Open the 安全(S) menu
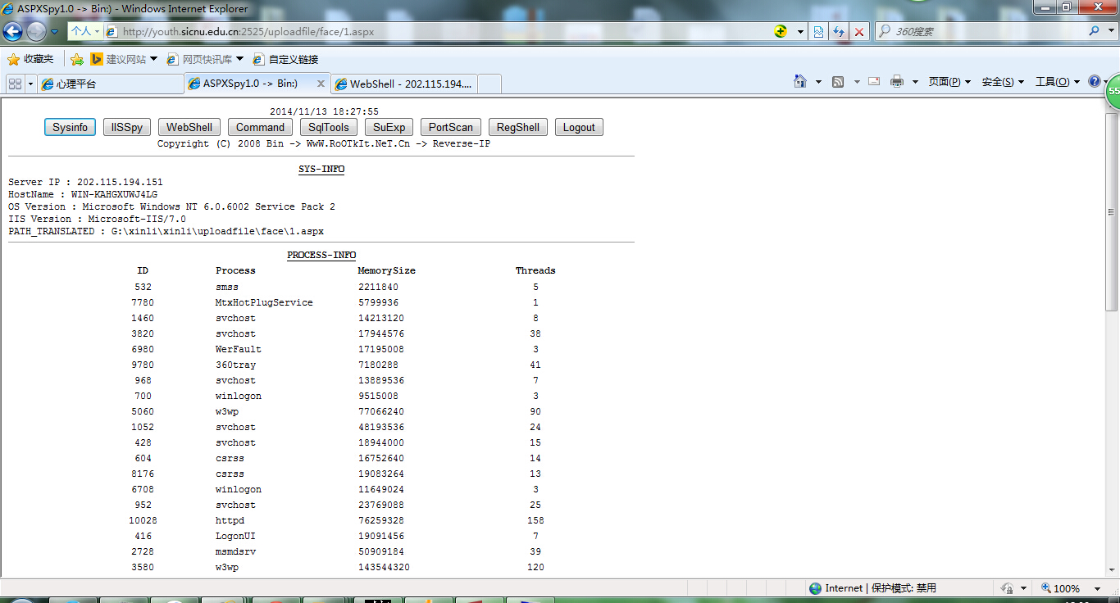This screenshot has width=1120, height=603. pos(1003,82)
